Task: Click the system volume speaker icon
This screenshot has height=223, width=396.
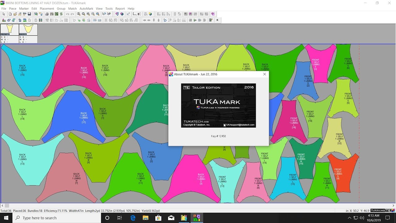Action: point(362,218)
